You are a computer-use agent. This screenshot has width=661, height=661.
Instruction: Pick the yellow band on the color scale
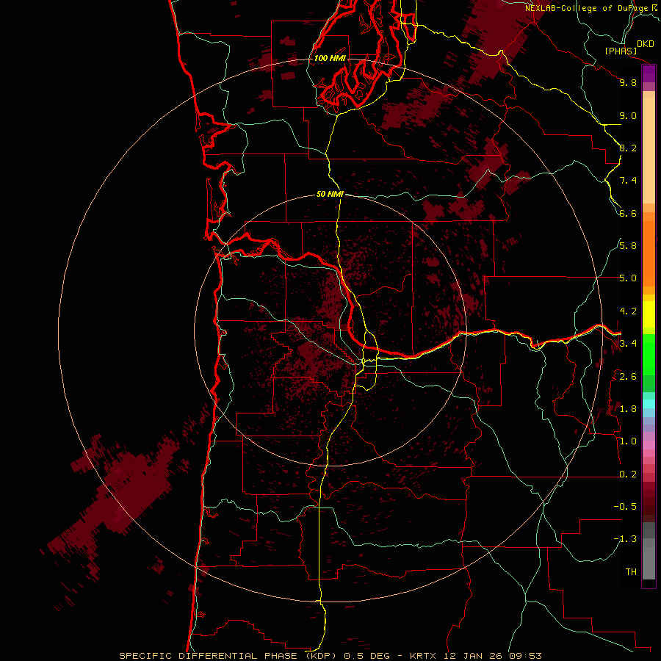(649, 314)
